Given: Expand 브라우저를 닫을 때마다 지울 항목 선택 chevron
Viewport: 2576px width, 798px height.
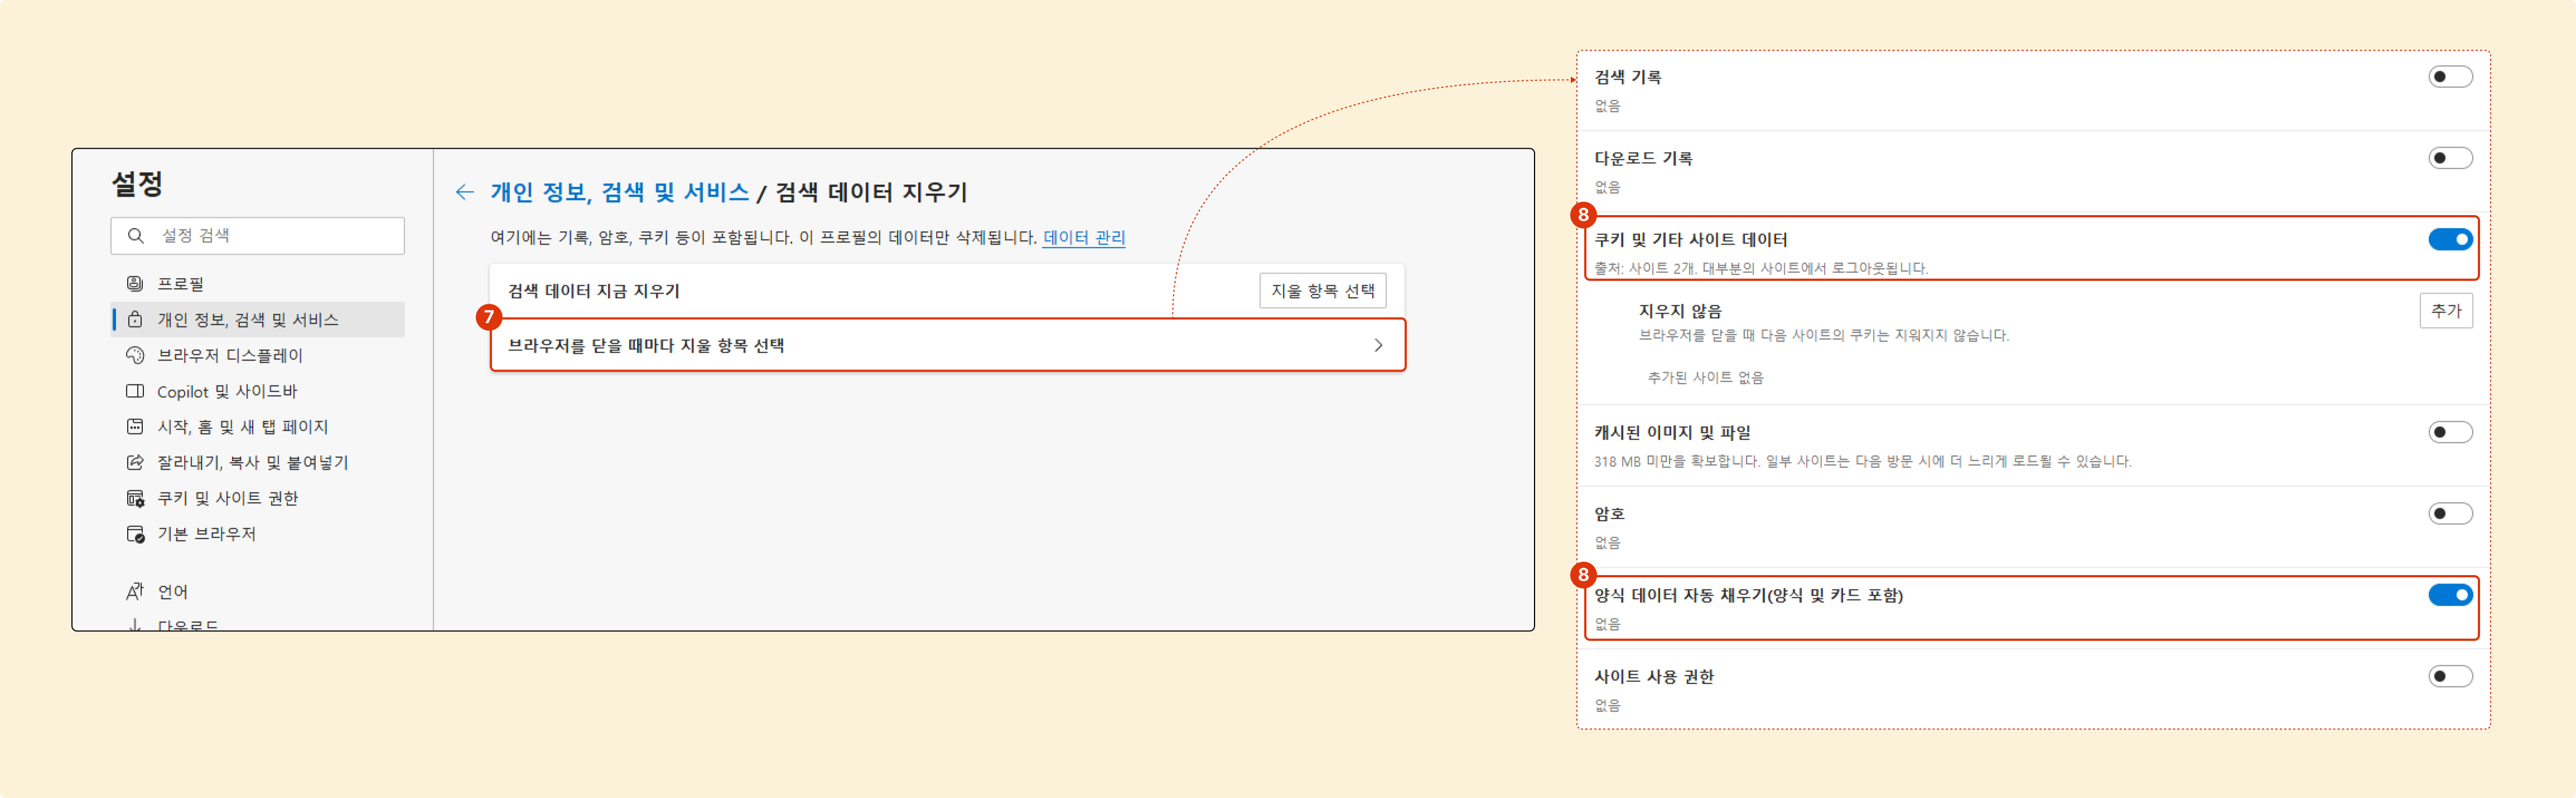Looking at the screenshot, I should click(1378, 346).
